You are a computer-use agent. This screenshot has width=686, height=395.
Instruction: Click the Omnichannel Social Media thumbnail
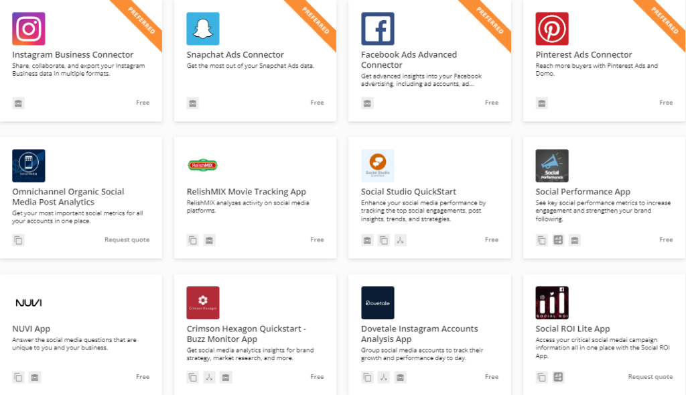[x=29, y=166]
